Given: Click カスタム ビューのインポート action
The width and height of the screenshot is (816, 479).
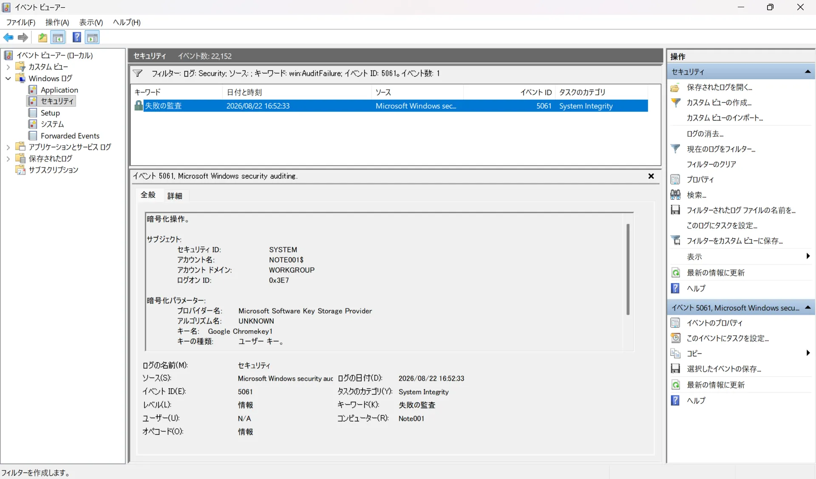Looking at the screenshot, I should point(725,118).
